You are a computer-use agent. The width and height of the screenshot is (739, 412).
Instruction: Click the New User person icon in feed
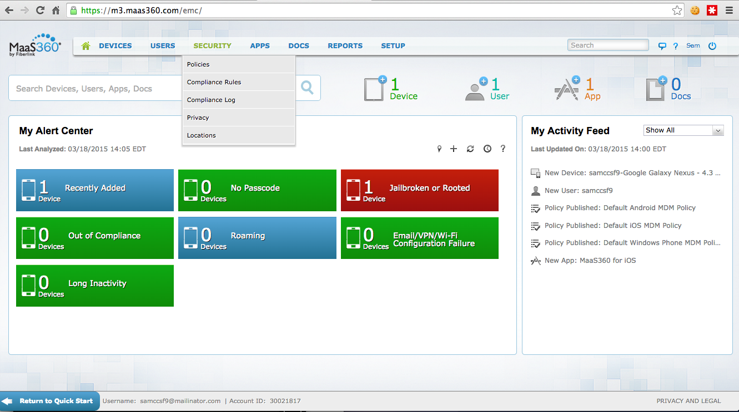click(x=536, y=191)
